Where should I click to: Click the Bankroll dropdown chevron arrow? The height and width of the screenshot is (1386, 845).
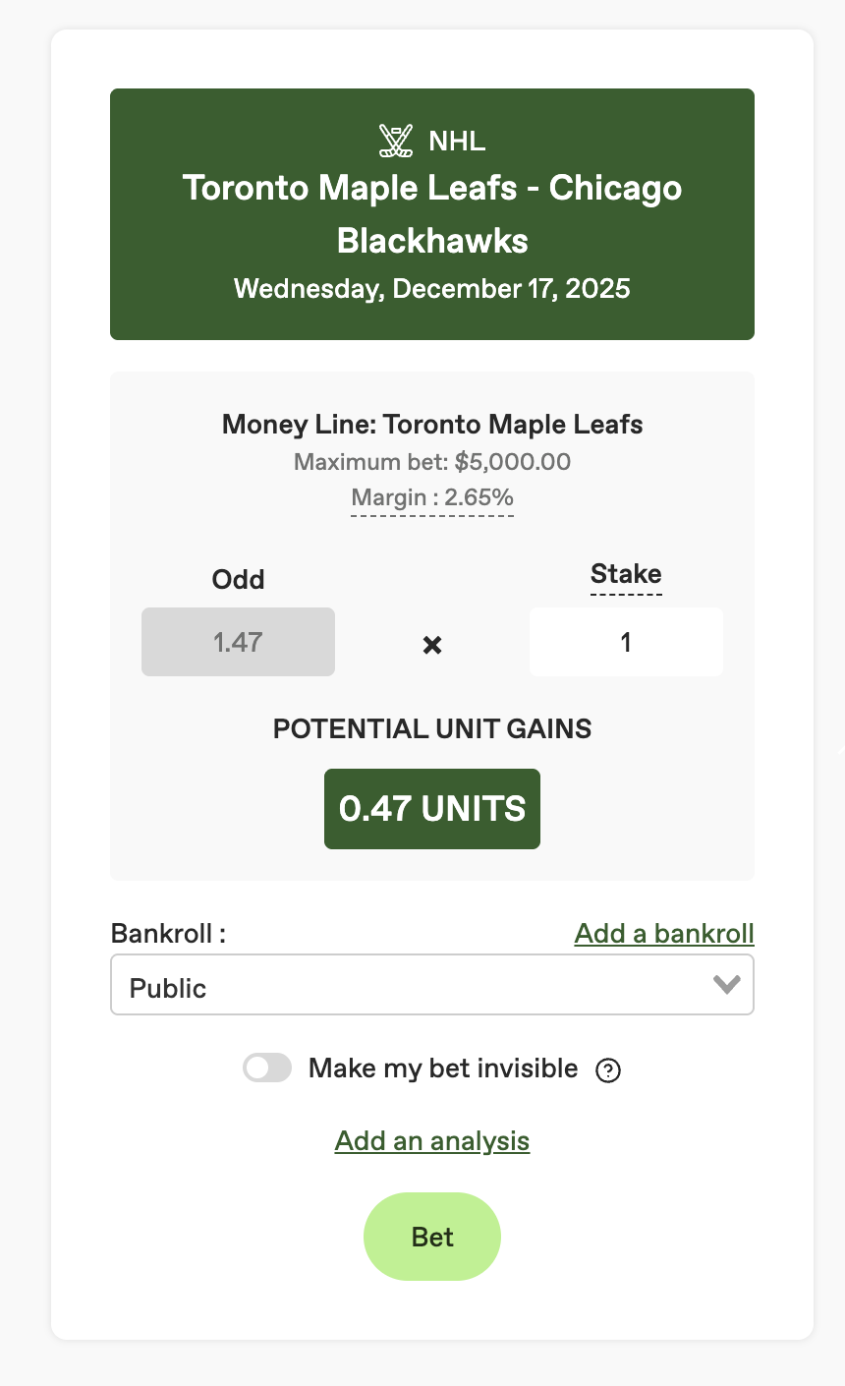(727, 985)
